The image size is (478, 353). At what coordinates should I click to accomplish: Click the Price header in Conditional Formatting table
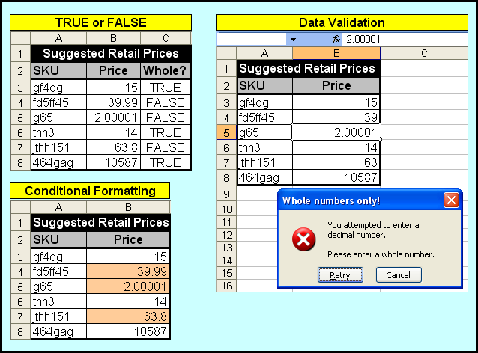click(x=127, y=239)
